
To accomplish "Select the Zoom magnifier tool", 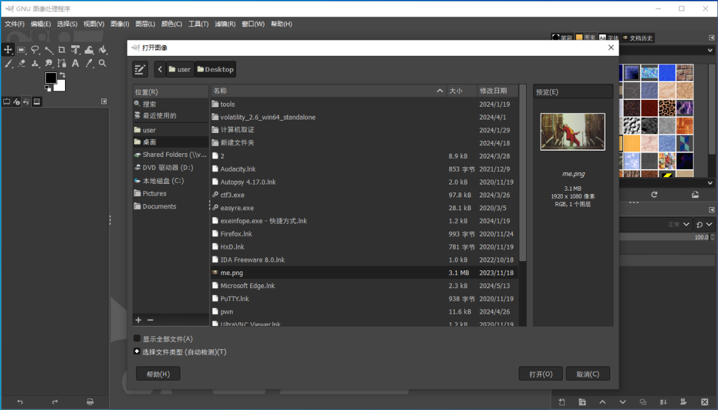I will click(x=102, y=63).
